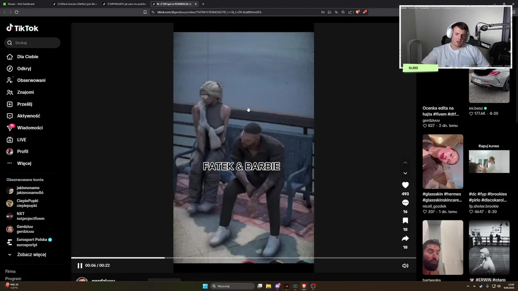Seek on the video progress bar
This screenshot has height=291, width=518.
[244, 257]
